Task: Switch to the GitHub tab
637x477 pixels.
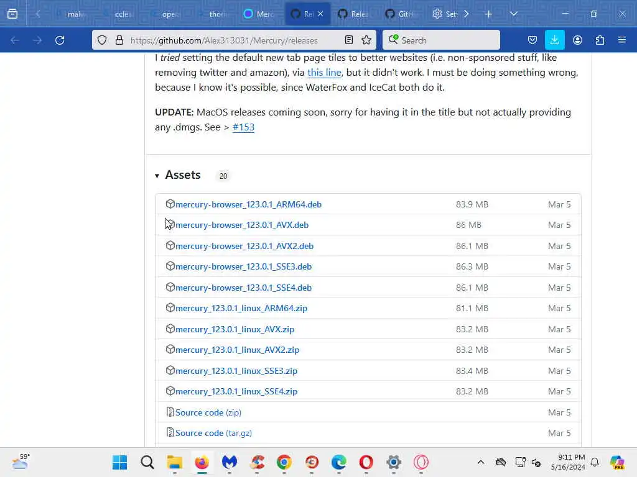Action: [x=400, y=14]
